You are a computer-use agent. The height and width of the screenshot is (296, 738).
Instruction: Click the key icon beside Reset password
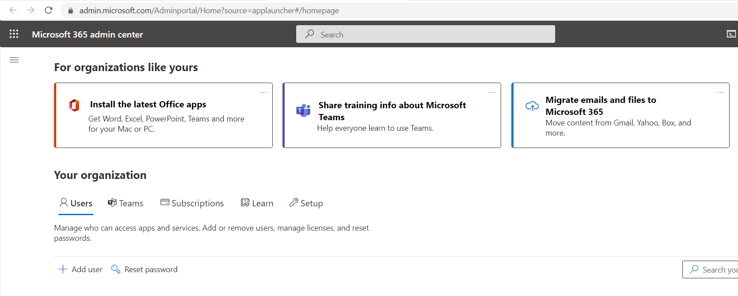coord(116,269)
